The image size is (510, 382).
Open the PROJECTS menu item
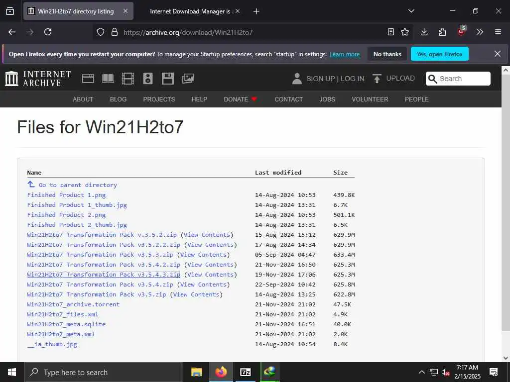click(x=159, y=99)
